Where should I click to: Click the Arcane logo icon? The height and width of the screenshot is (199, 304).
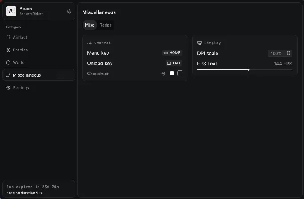[x=11, y=11]
